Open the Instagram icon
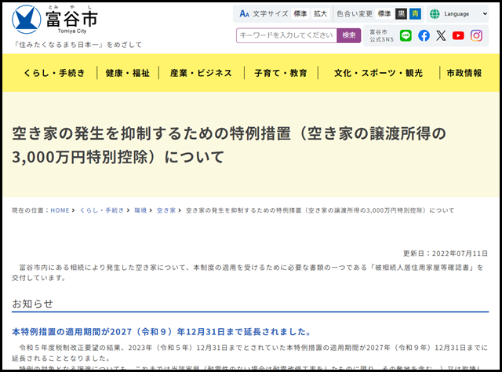This screenshot has width=502, height=372. point(476,35)
